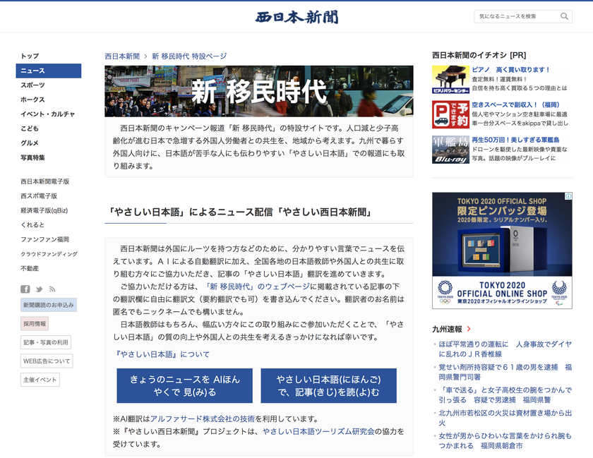Open イベント・カルチャー menu item
Image resolution: width=593 pixels, height=458 pixels.
point(48,114)
